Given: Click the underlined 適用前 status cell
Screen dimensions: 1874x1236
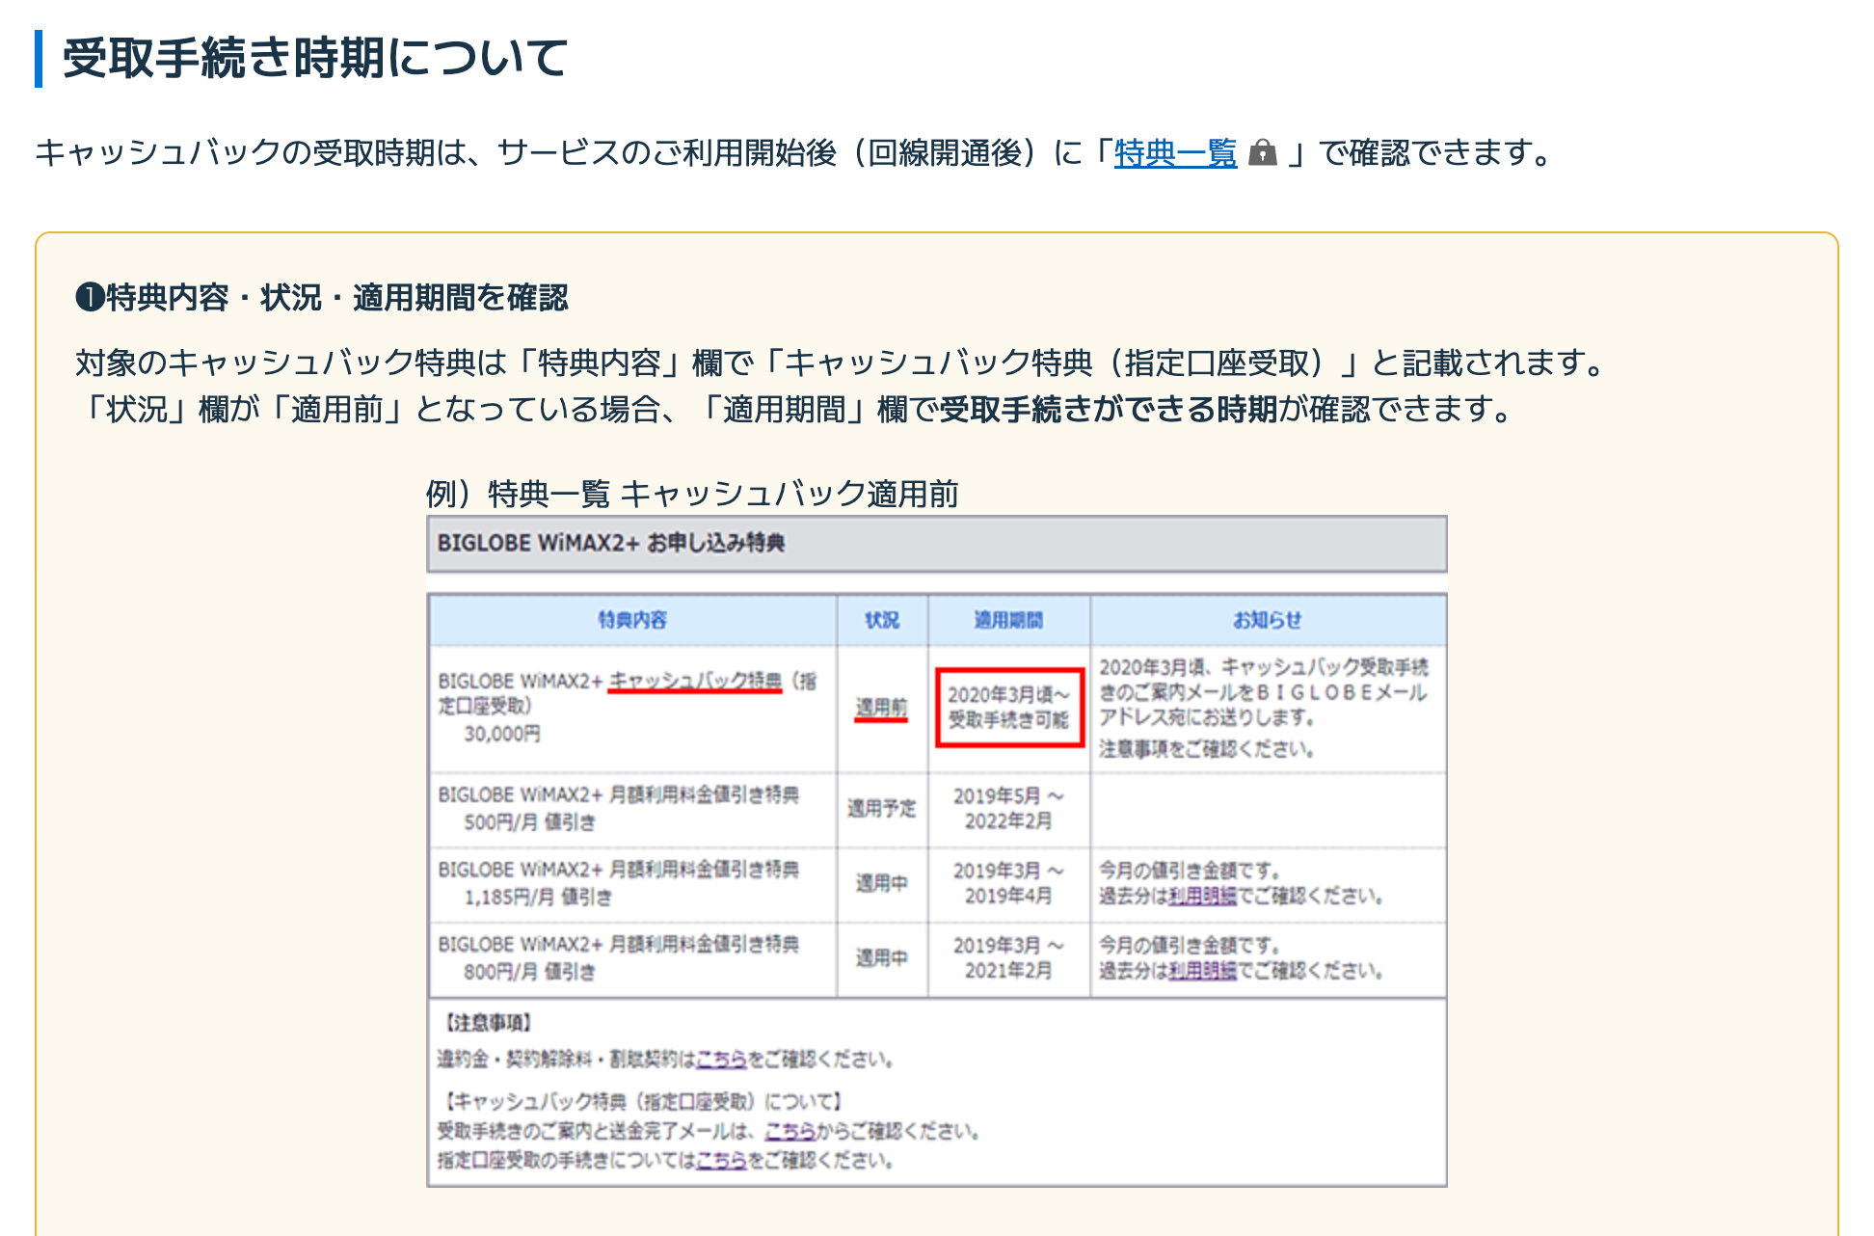Looking at the screenshot, I should 881,708.
